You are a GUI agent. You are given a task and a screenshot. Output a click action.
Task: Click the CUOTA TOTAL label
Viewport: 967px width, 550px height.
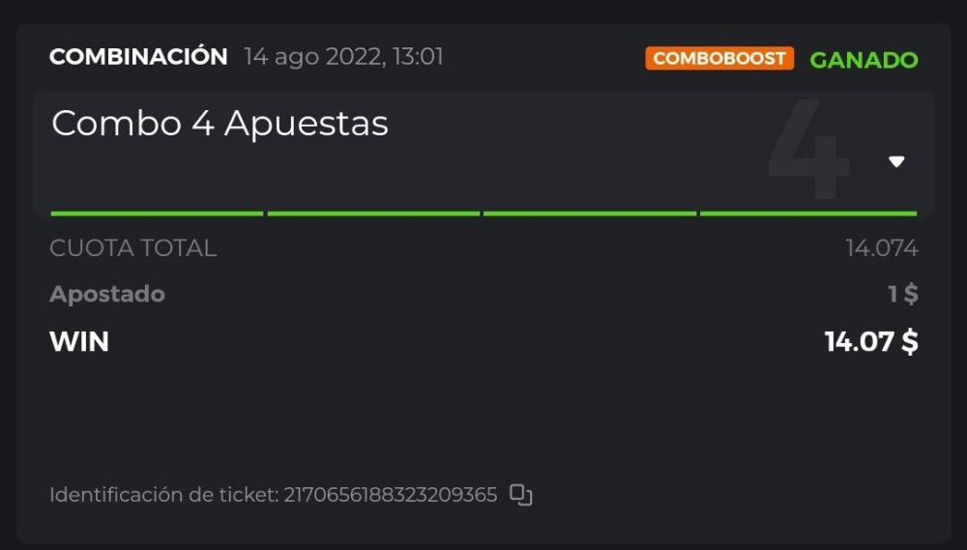coord(132,247)
